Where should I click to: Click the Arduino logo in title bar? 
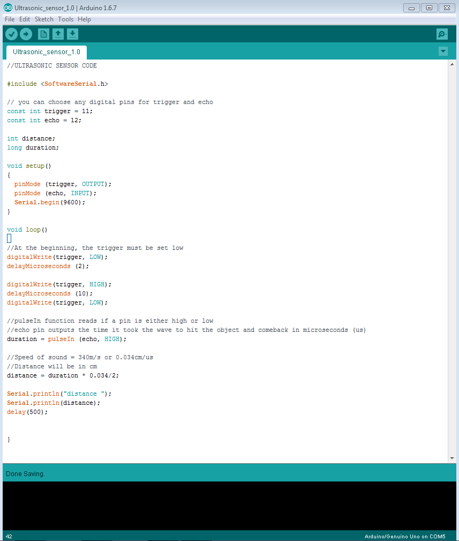coord(8,8)
